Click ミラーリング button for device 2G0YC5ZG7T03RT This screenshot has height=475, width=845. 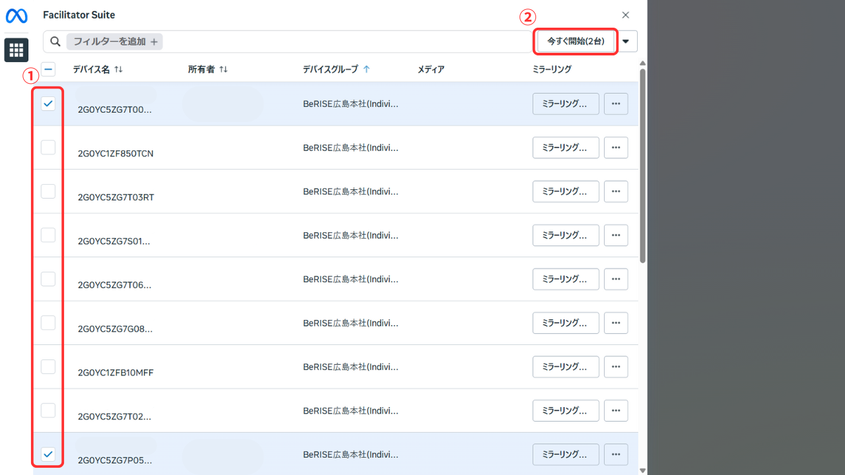(x=565, y=191)
